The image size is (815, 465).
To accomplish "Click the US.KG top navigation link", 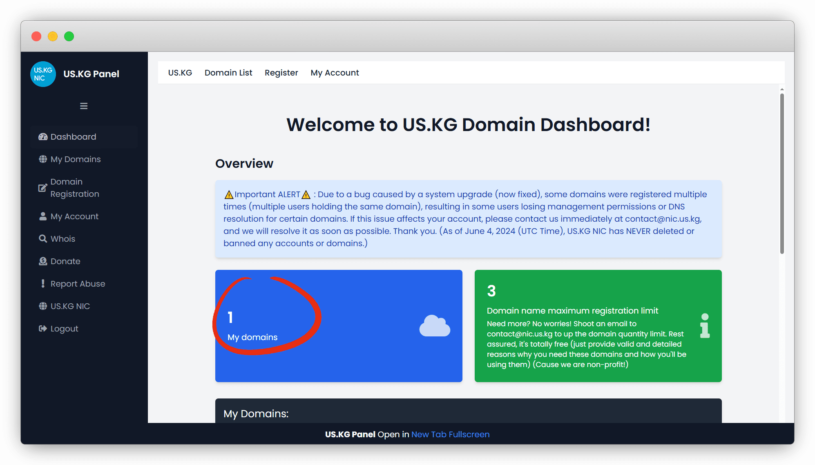I will pyautogui.click(x=180, y=73).
